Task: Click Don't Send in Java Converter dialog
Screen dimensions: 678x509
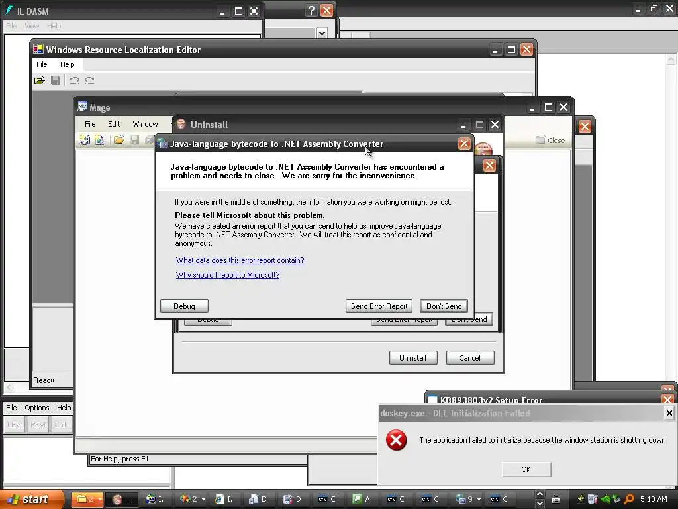Action: click(444, 306)
